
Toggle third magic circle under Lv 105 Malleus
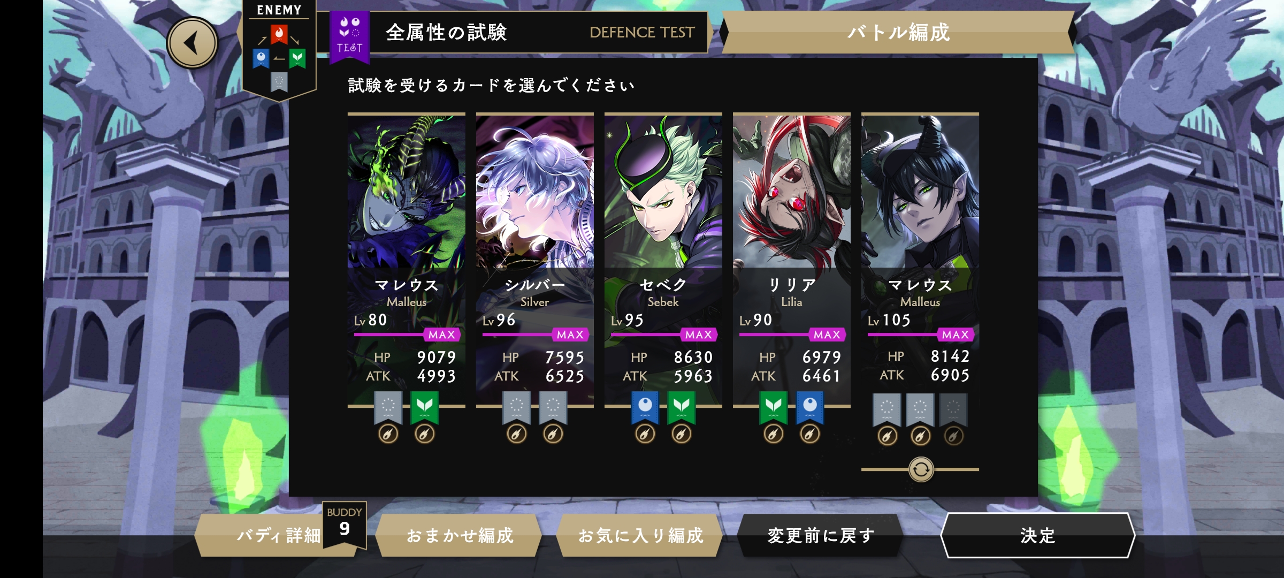point(953,437)
